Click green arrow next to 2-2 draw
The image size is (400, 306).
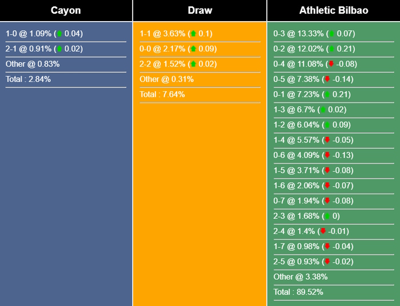[193, 64]
